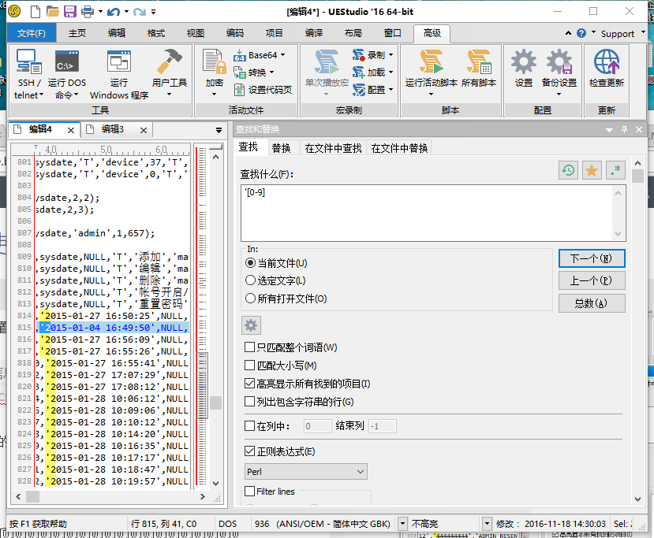Screen dimensions: 654x538
Task: Save file with purple disk icon
Action: (x=69, y=11)
